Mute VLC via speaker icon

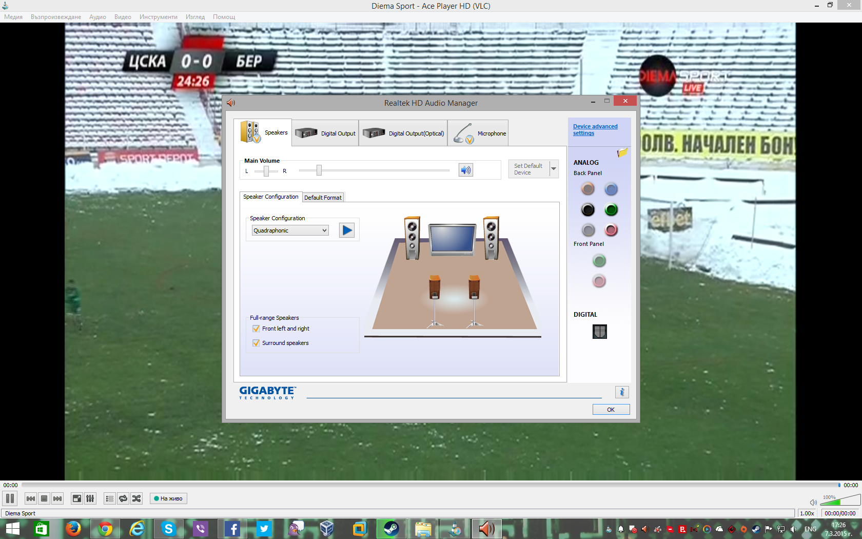tap(813, 502)
